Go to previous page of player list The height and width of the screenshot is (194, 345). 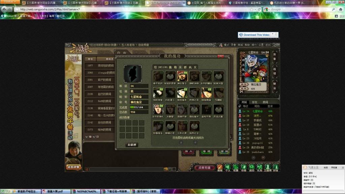[253, 158]
